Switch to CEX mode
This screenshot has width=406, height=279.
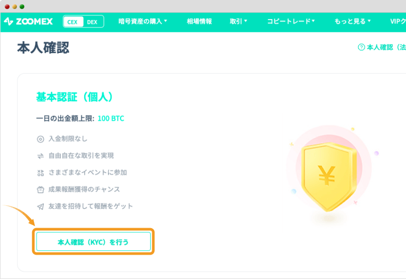[72, 22]
